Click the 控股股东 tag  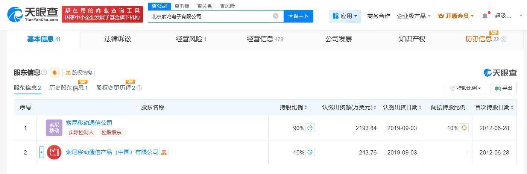pos(112,132)
